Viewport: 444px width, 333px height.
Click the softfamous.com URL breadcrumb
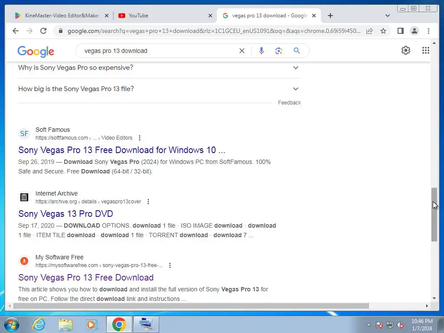tap(84, 138)
